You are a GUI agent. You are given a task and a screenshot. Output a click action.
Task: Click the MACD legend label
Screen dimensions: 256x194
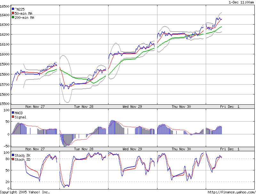click(19, 113)
